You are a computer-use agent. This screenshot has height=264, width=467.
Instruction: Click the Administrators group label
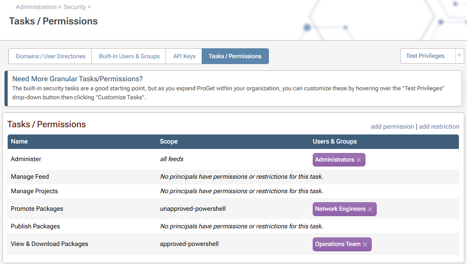334,160
